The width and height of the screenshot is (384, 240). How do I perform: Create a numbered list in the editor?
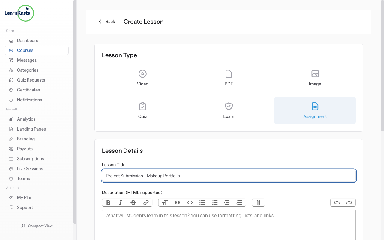[214, 202]
